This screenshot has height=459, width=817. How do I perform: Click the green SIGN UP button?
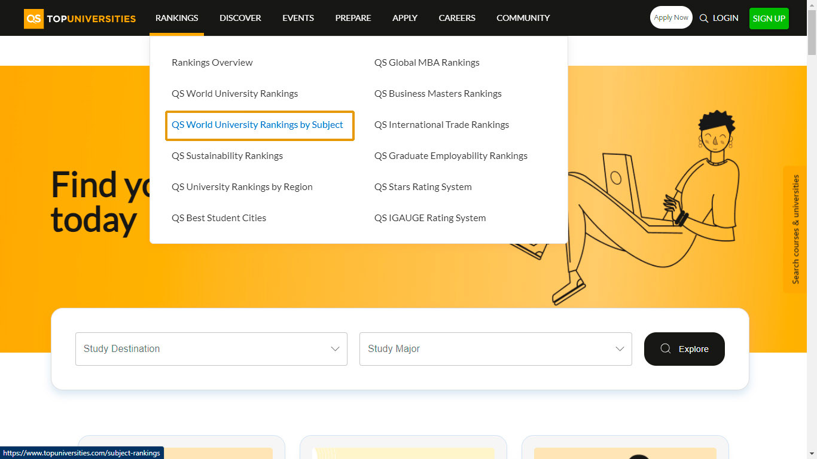769,19
